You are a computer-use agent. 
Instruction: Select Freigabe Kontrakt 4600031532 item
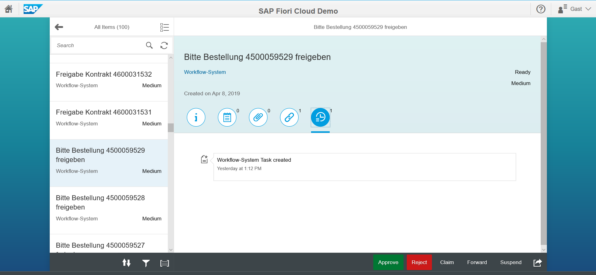109,82
